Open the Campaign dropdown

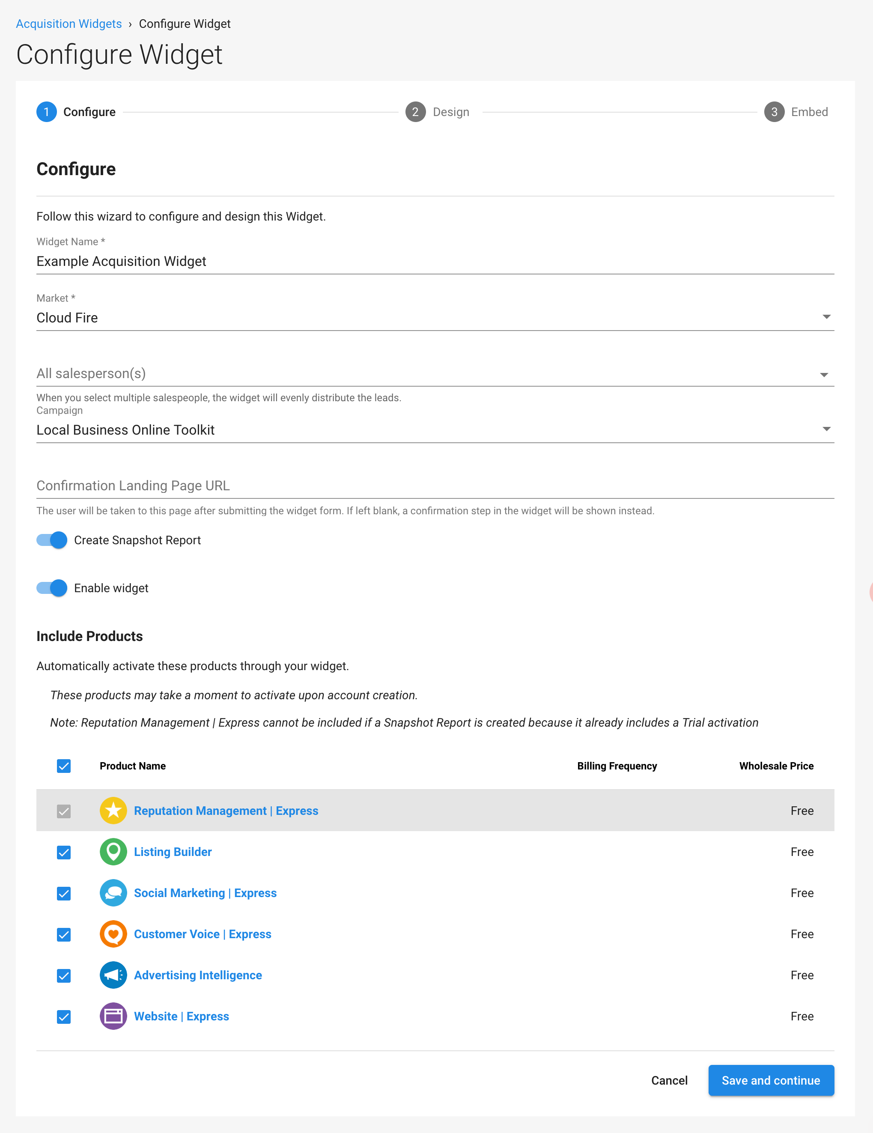[x=435, y=429]
